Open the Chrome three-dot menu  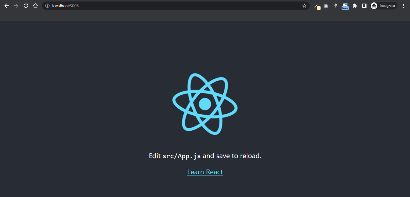[x=403, y=6]
